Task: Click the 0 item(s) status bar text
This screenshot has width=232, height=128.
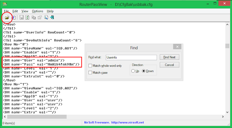Action: (x=9, y=123)
